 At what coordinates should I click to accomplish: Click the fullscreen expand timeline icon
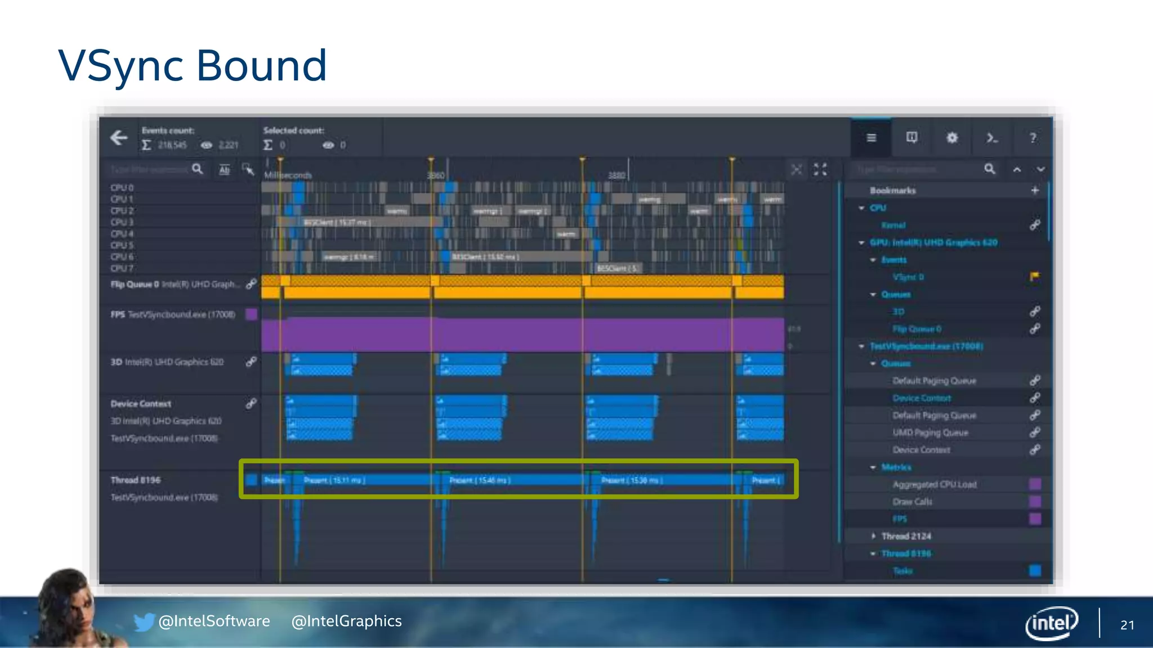pos(820,169)
